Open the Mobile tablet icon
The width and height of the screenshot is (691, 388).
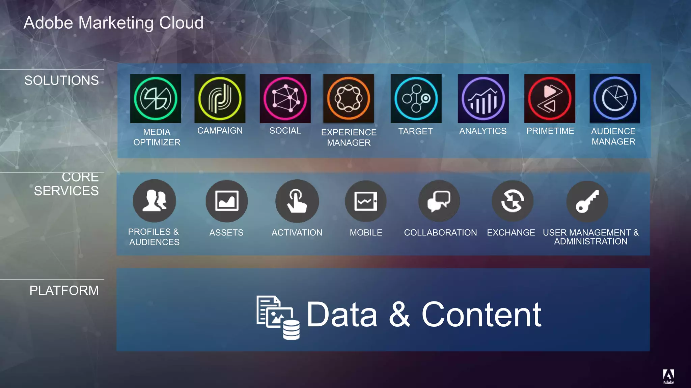pos(366,201)
